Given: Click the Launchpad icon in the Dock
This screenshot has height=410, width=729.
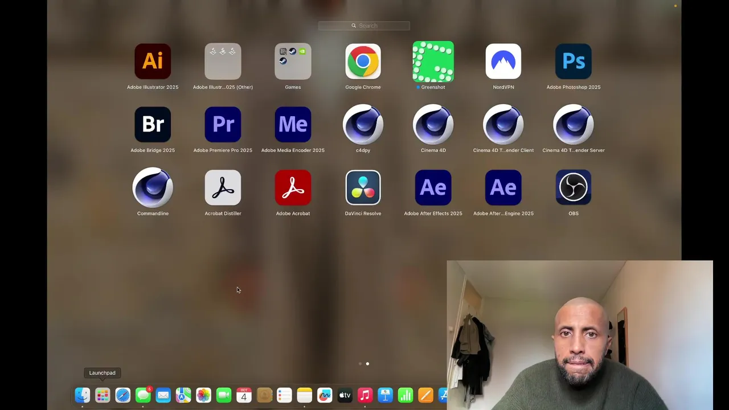Looking at the screenshot, I should coord(103,395).
